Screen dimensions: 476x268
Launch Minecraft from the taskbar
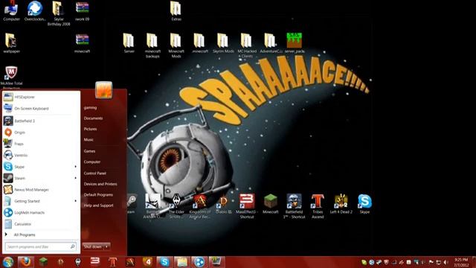point(43,262)
